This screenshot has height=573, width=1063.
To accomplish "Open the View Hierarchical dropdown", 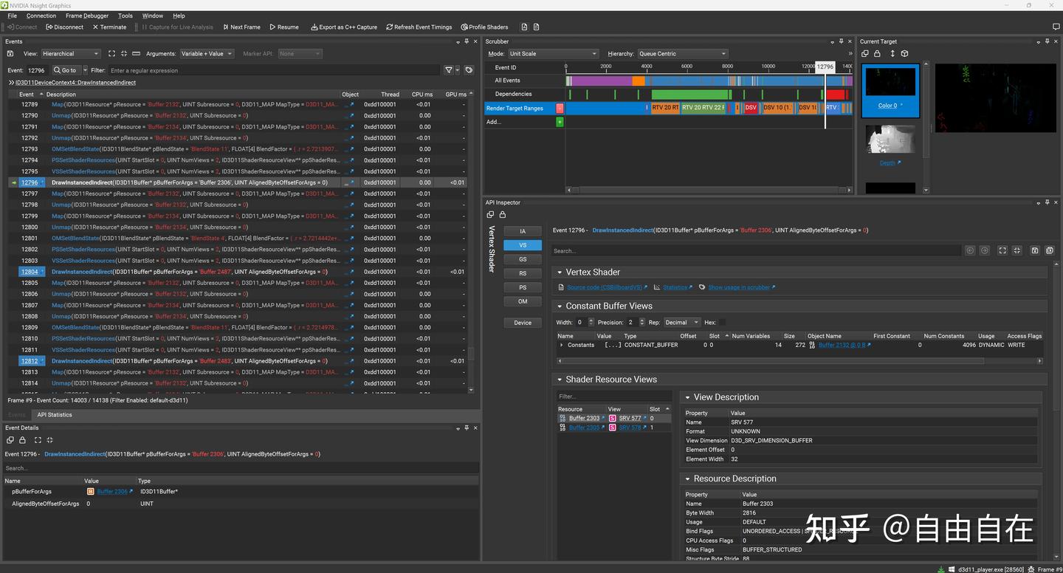I will pyautogui.click(x=71, y=53).
